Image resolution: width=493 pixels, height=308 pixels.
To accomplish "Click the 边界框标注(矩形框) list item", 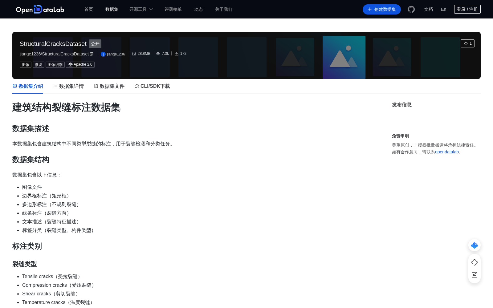I will [47, 196].
